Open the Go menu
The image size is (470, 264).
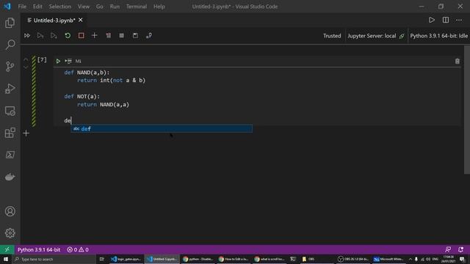pyautogui.click(x=100, y=7)
